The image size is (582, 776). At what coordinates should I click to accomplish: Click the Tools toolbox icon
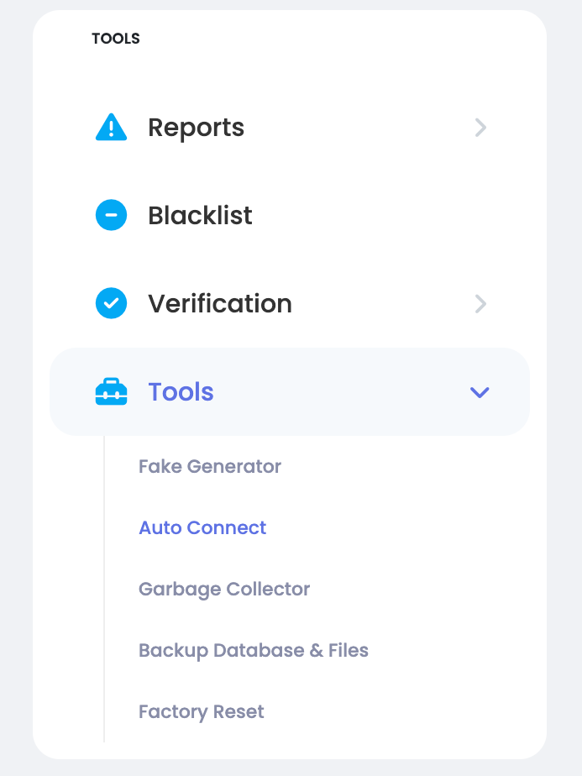(x=111, y=391)
